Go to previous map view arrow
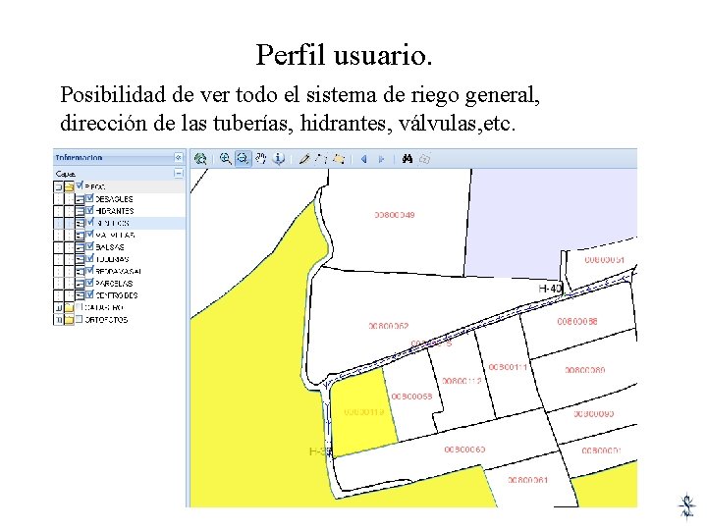This screenshot has height=530, width=707. click(x=364, y=159)
